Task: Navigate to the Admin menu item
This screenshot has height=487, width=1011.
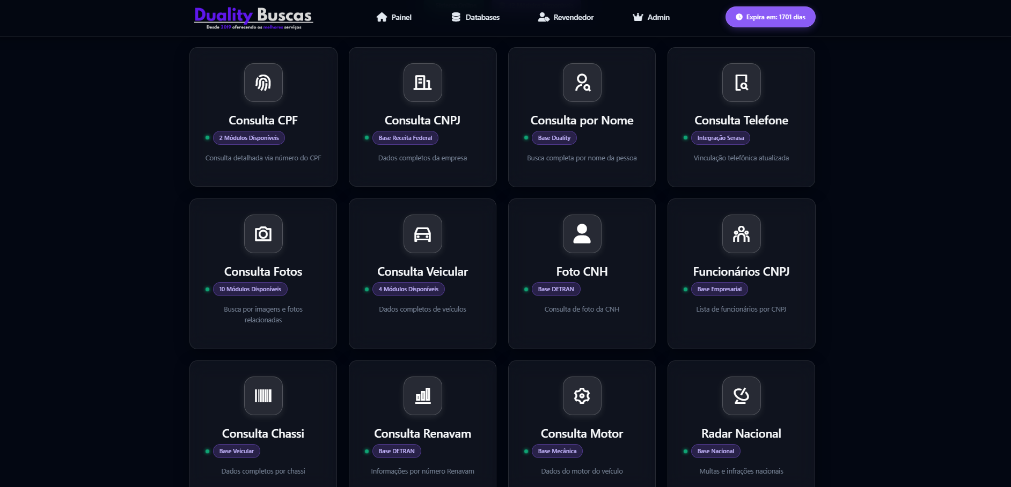Action: coord(651,17)
